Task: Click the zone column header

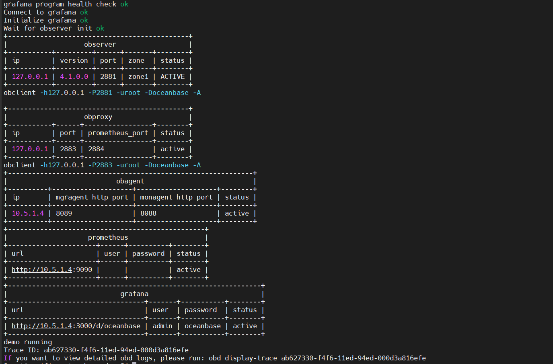Action: 136,61
